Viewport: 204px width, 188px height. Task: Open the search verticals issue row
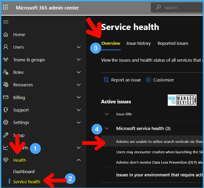(x=152, y=142)
